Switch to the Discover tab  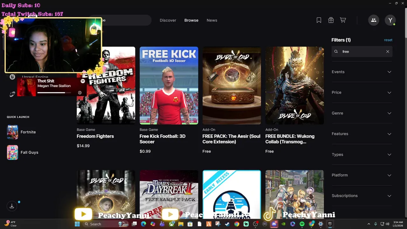(168, 20)
